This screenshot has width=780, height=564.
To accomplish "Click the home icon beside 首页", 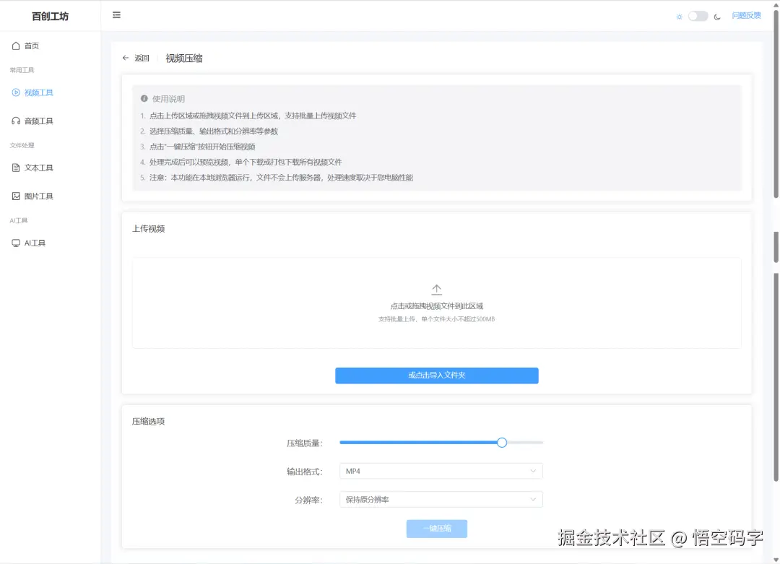I will point(17,45).
